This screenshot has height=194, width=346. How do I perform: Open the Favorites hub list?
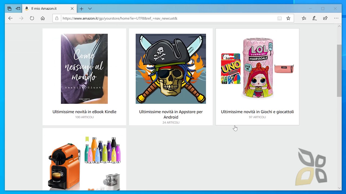pyautogui.click(x=304, y=18)
